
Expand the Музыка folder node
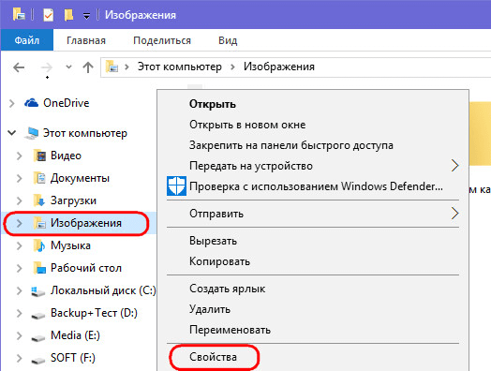20,245
